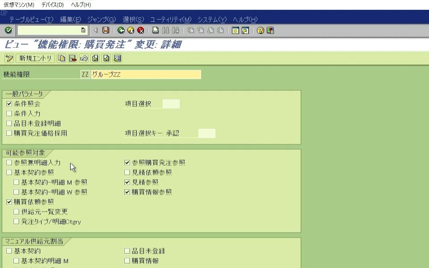Viewport: 429px width, 268px height.
Task: Click the Generate Shortcut icon
Action: (x=245, y=30)
